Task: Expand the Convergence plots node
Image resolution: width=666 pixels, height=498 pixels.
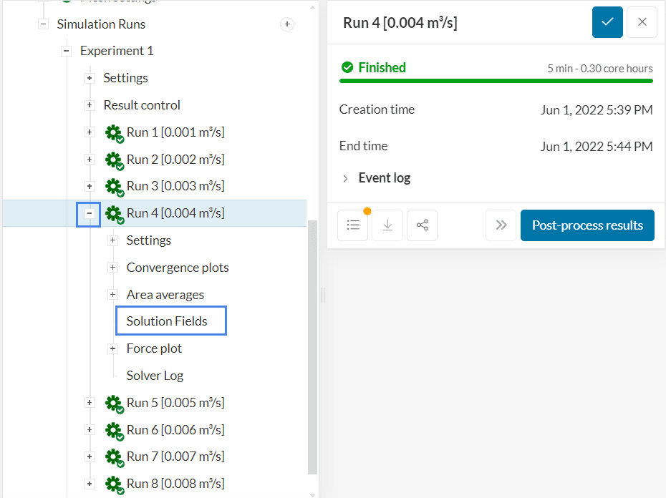Action: coord(112,268)
